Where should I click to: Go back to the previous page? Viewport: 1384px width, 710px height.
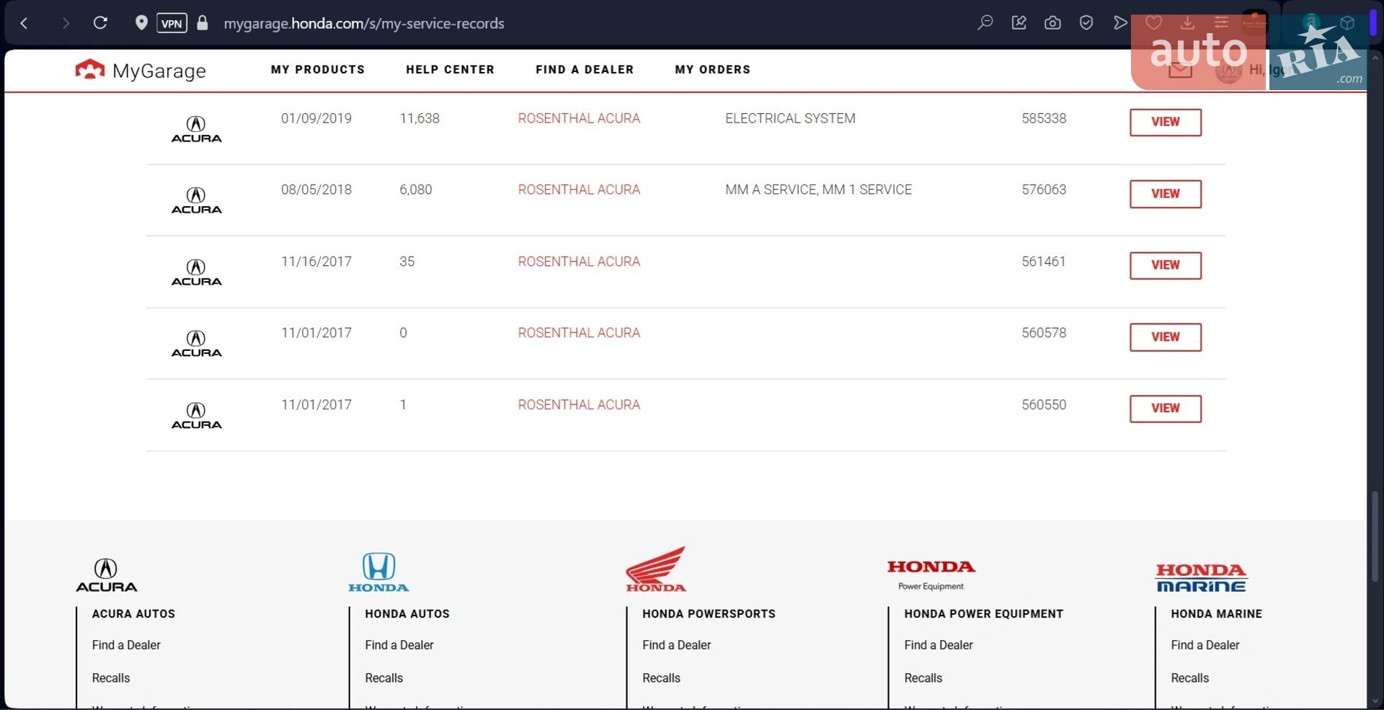click(x=25, y=23)
